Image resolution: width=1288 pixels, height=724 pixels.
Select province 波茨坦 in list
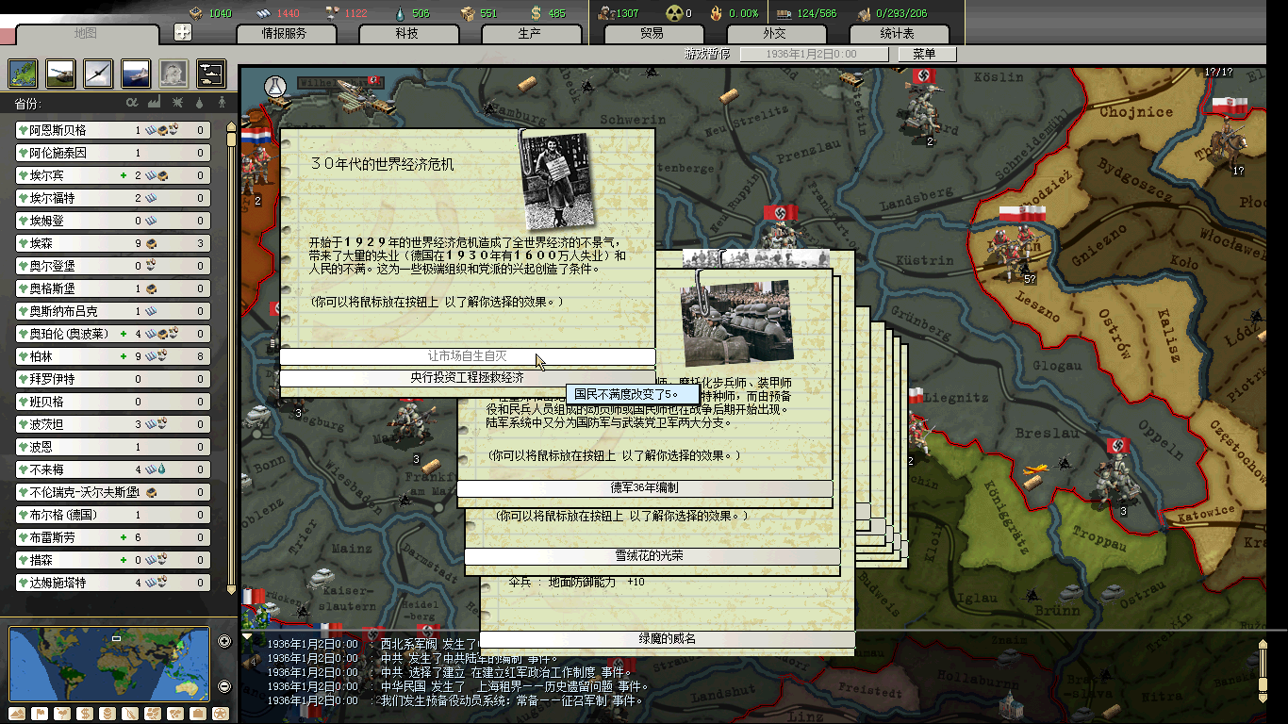(112, 424)
